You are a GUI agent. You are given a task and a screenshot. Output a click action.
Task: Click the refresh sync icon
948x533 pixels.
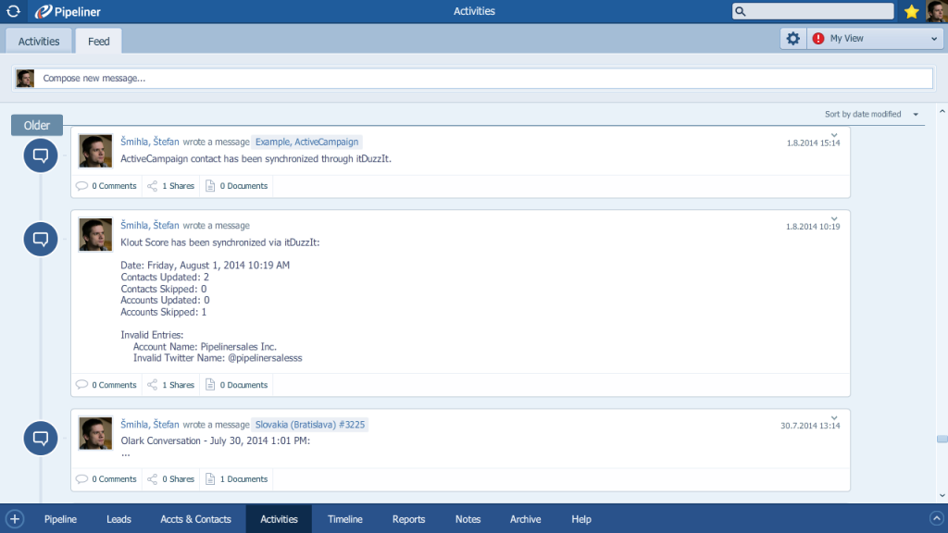(x=13, y=11)
